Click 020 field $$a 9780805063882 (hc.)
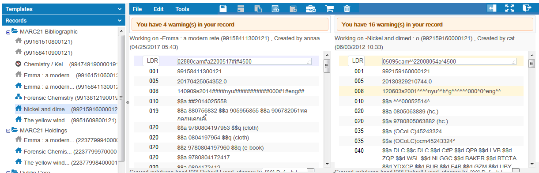539x173 pixels. click(x=415, y=121)
